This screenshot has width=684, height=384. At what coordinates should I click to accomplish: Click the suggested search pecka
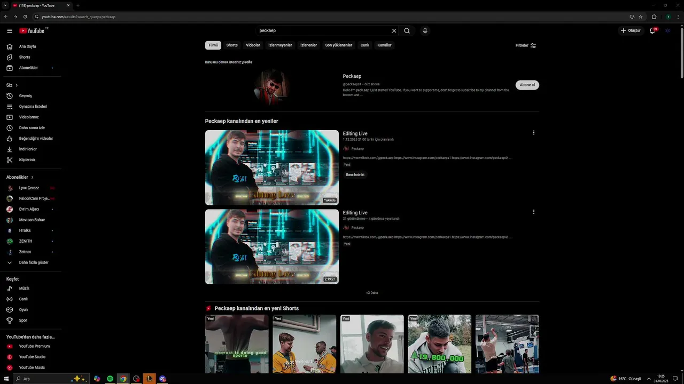pyautogui.click(x=247, y=62)
